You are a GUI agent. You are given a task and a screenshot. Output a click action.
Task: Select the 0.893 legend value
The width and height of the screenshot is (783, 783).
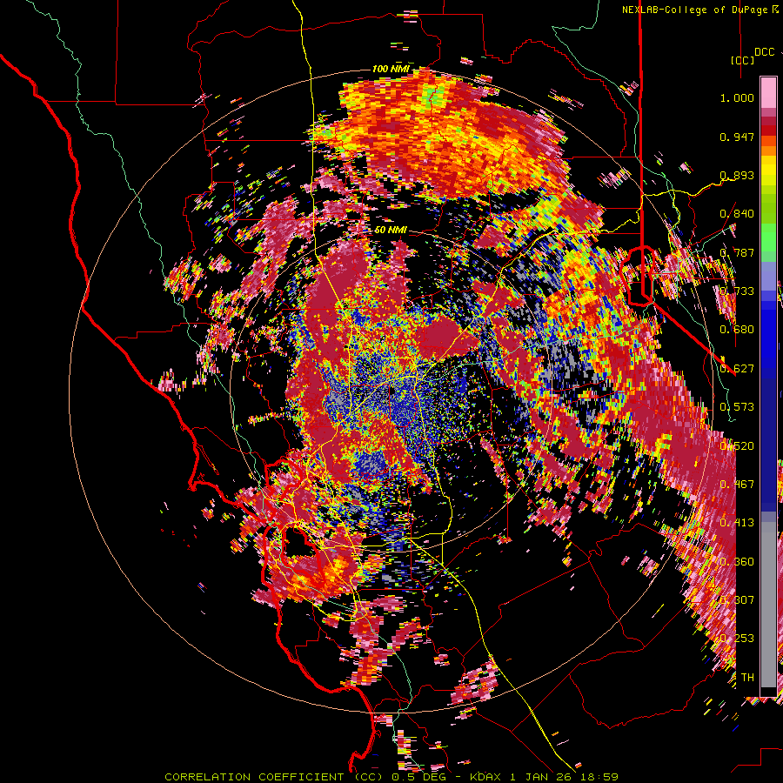click(x=737, y=175)
